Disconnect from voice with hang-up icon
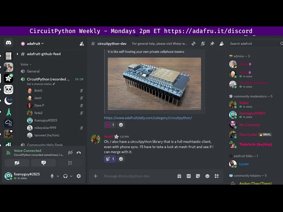Image resolution: width=283 pixels, height=212 pixels. pos(79,153)
